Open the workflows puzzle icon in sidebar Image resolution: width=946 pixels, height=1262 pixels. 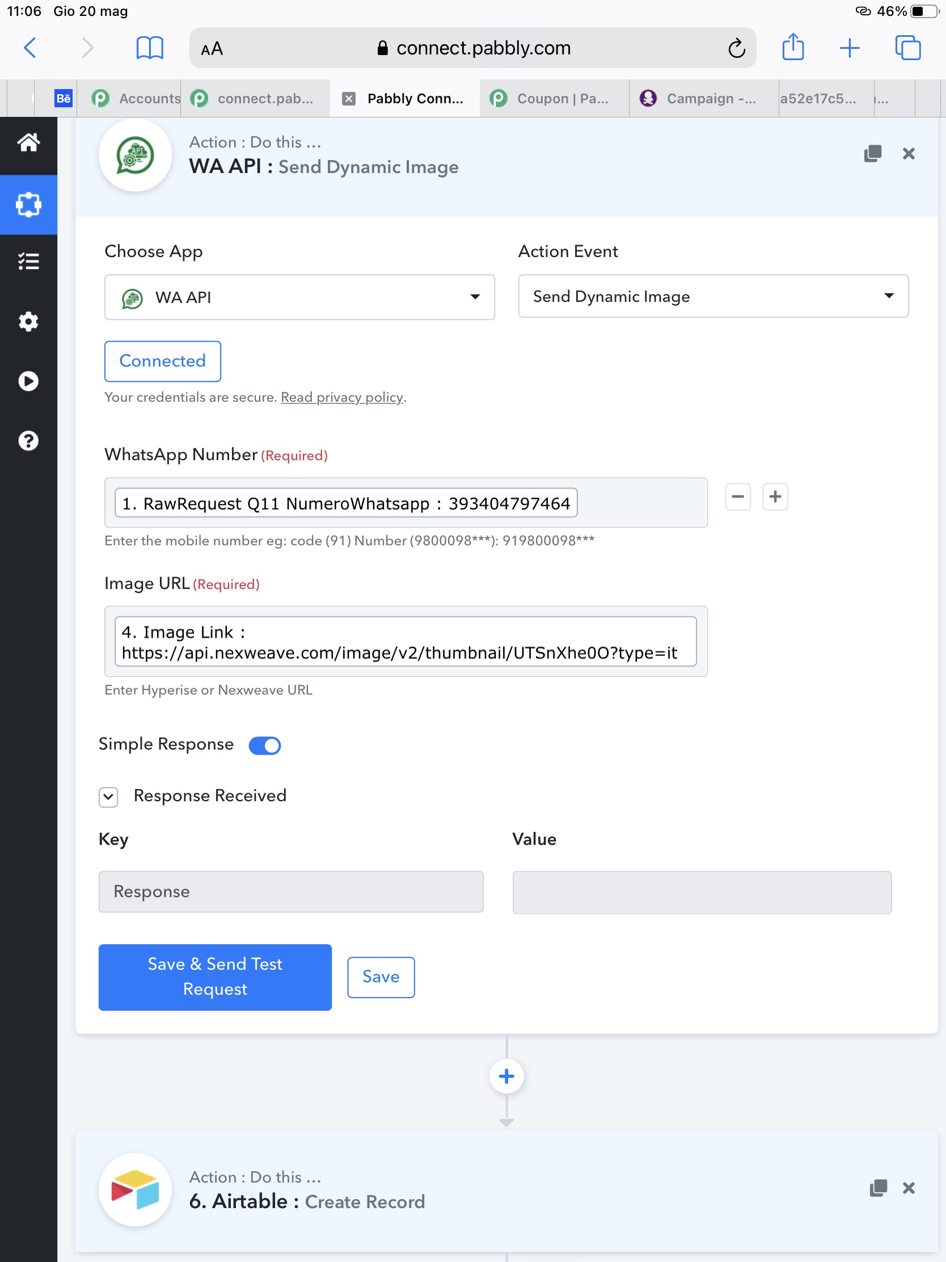click(x=28, y=205)
